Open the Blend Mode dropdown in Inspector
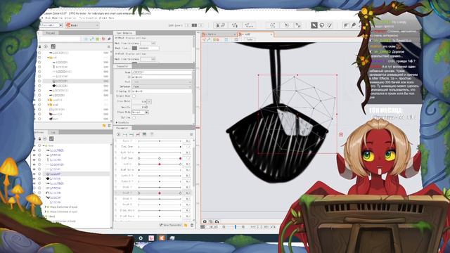450x253 pixels. point(140,112)
